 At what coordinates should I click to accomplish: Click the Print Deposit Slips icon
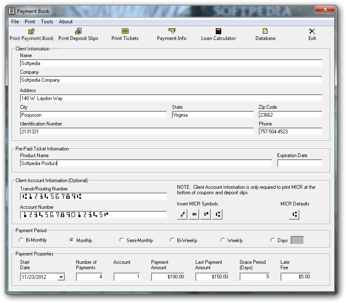click(x=78, y=31)
